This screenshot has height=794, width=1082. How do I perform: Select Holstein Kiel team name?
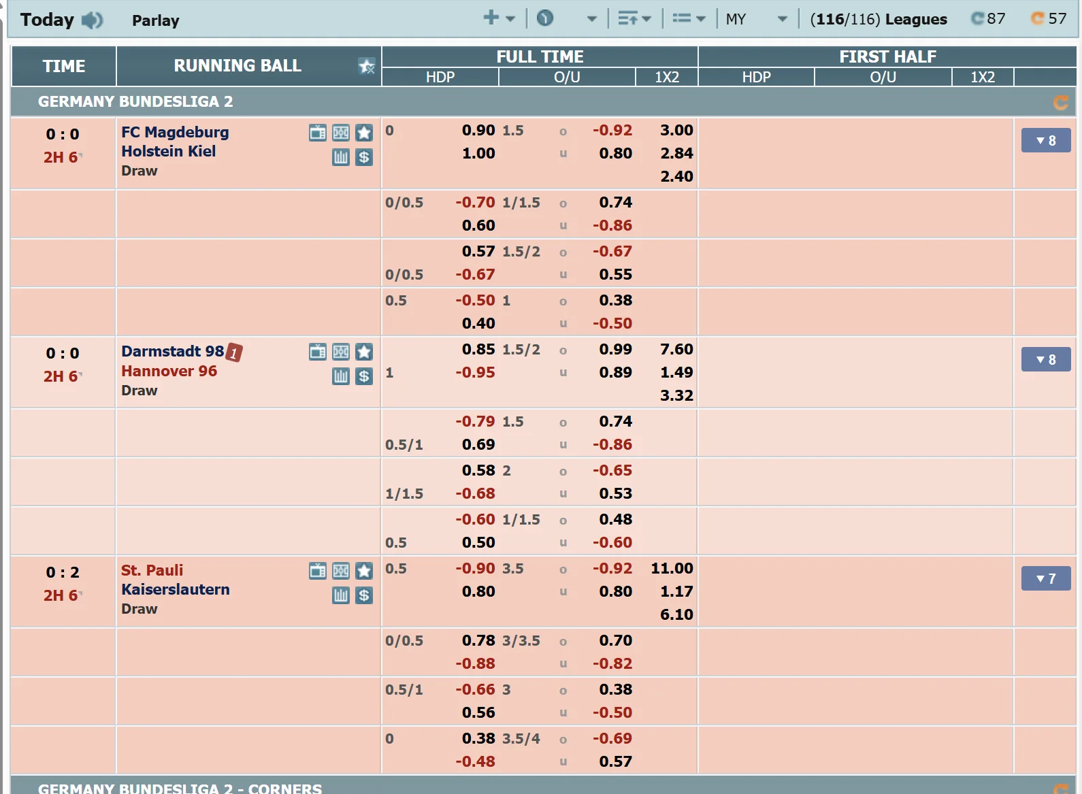point(168,151)
